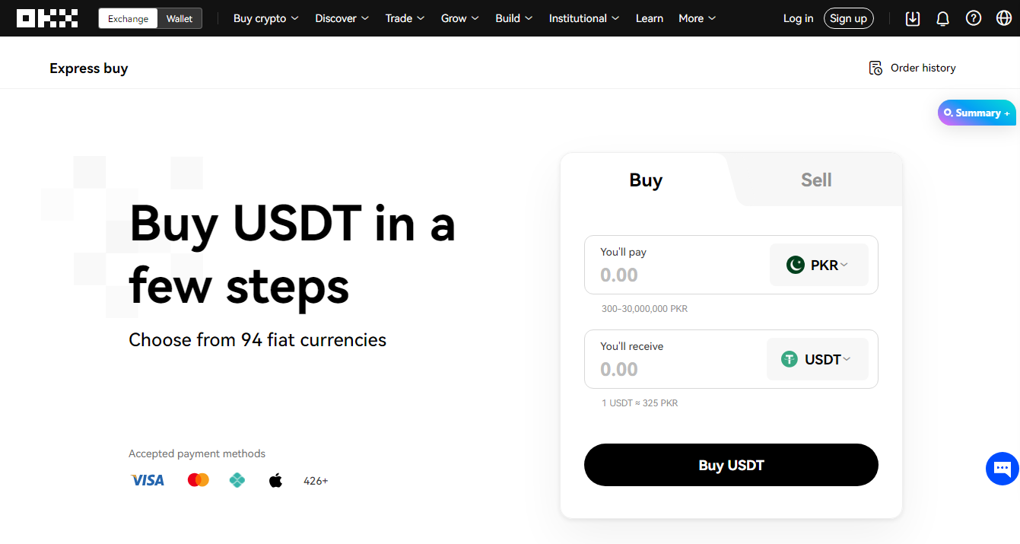
Task: Expand the Buy crypto menu
Action: click(x=266, y=18)
